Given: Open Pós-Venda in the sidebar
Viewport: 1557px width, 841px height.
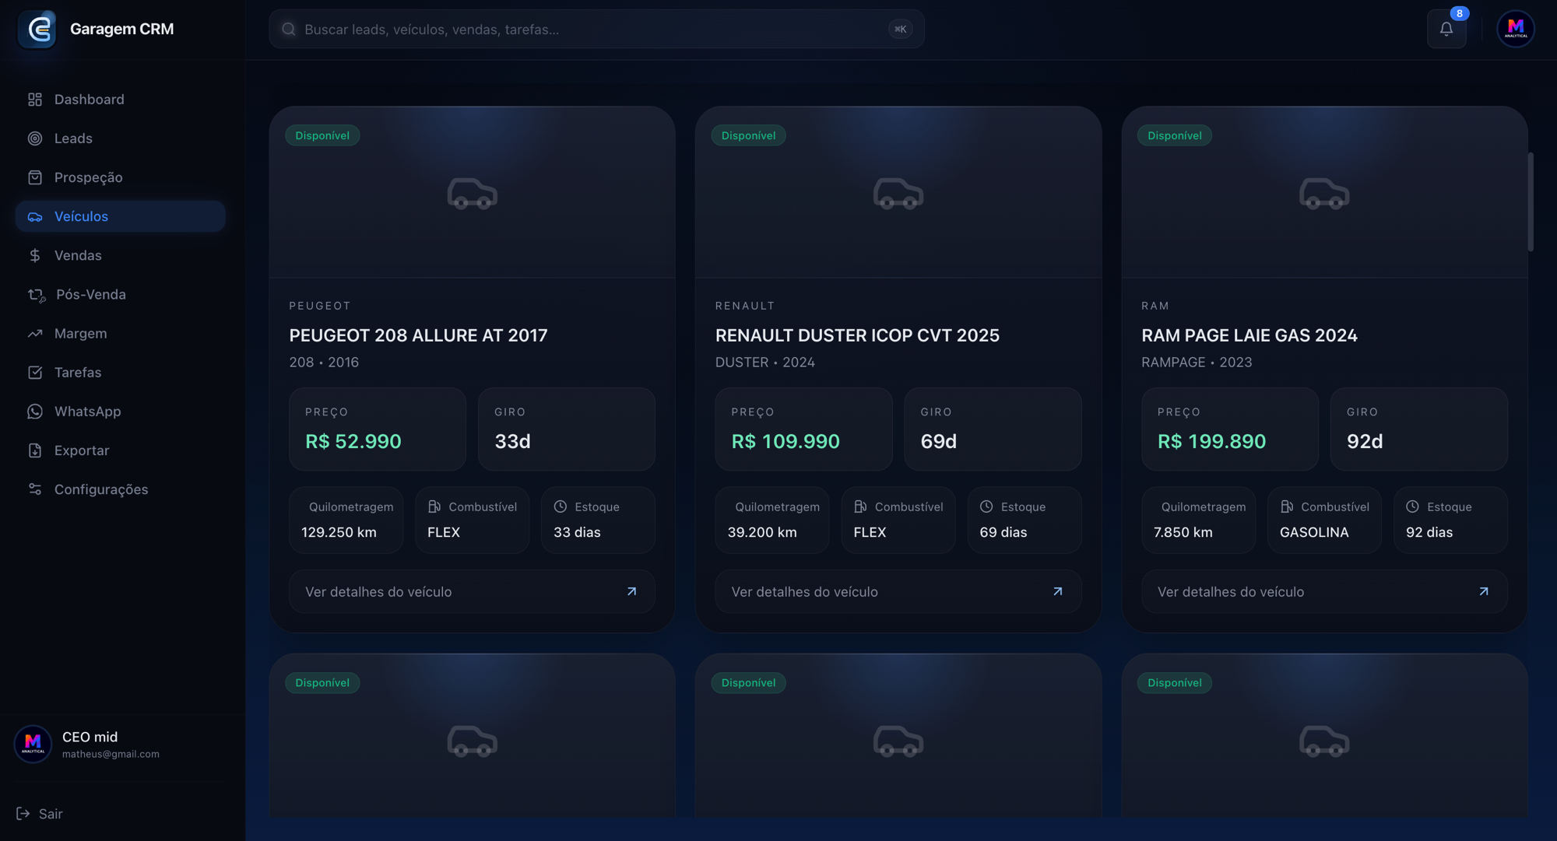Looking at the screenshot, I should [x=121, y=295].
